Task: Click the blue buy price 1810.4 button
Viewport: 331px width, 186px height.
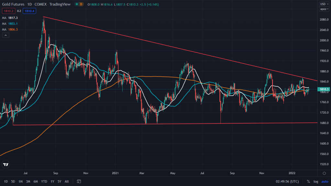Action: tap(29, 10)
